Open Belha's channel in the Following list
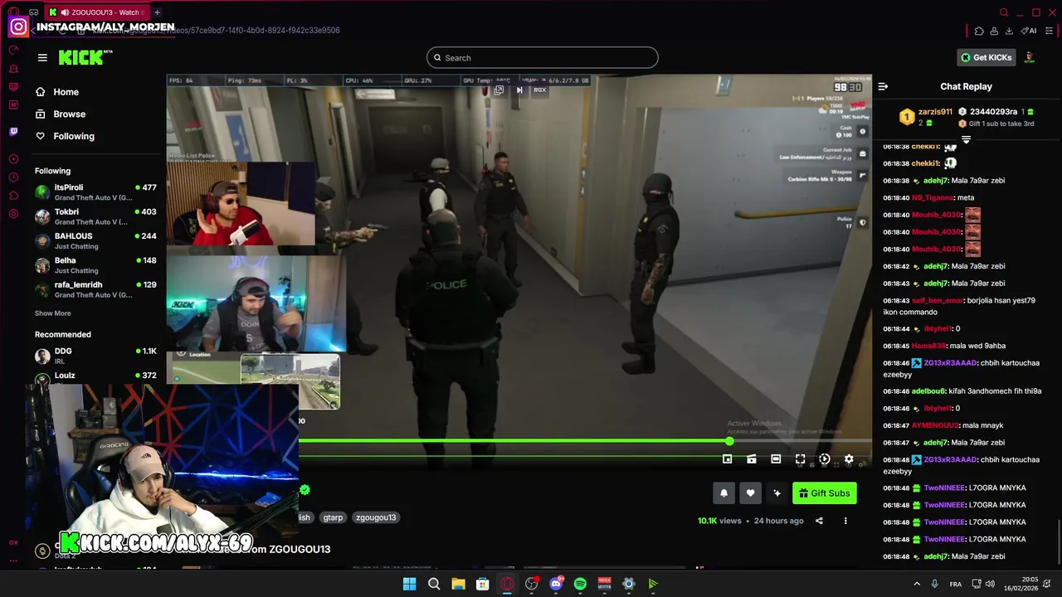This screenshot has width=1062, height=597. pyautogui.click(x=95, y=265)
